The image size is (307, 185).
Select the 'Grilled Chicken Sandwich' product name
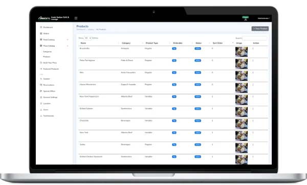[91, 157]
